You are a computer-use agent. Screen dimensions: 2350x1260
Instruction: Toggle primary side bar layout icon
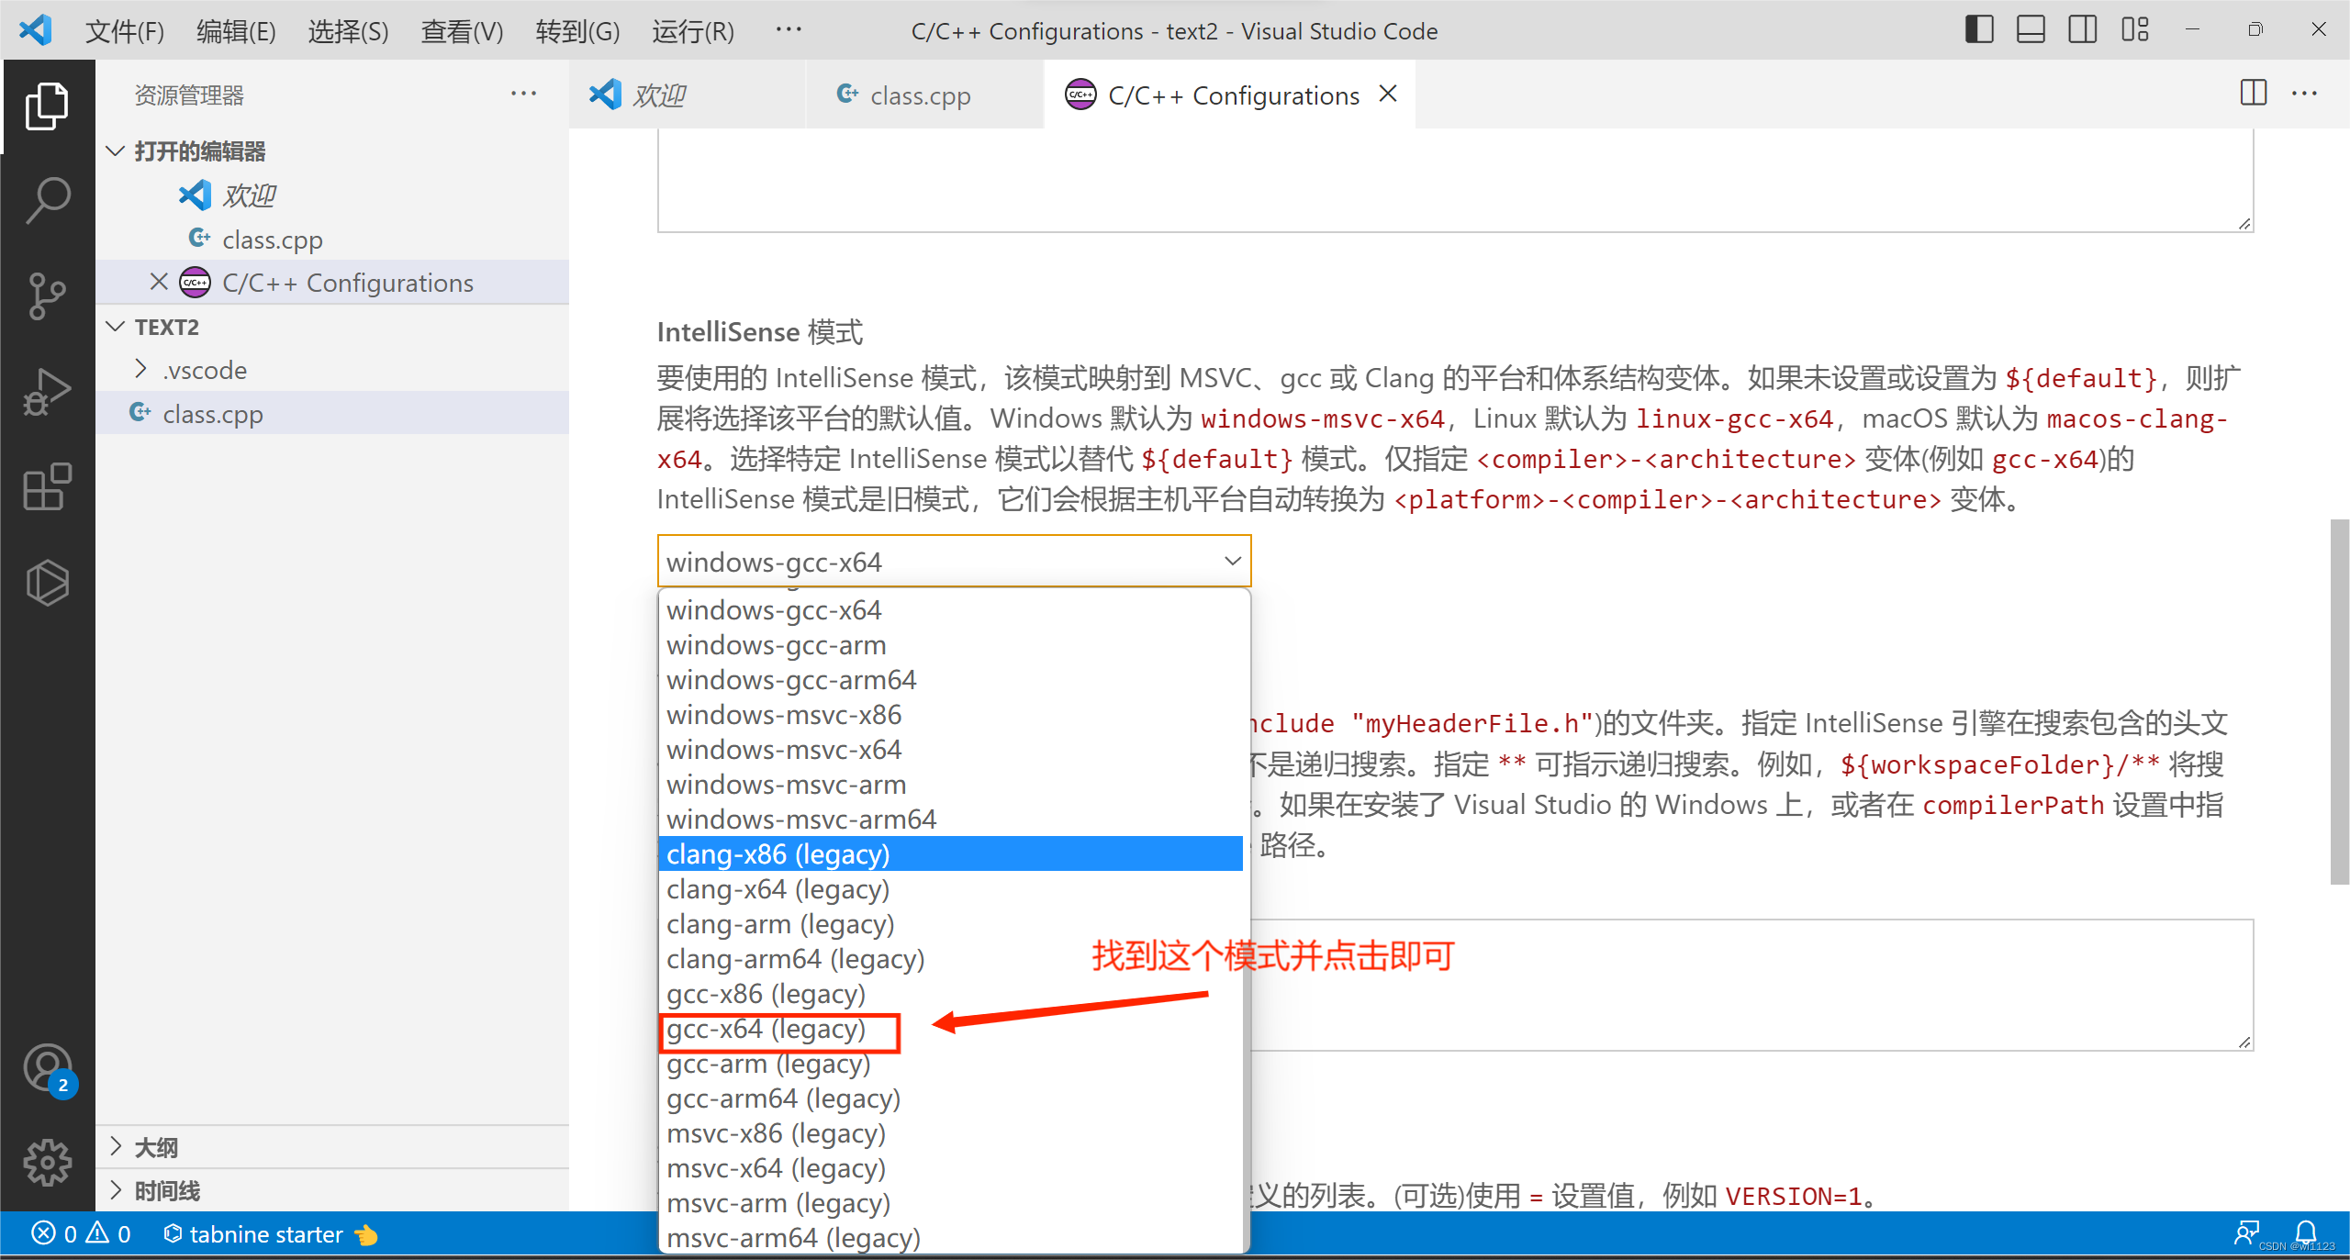click(x=1979, y=29)
